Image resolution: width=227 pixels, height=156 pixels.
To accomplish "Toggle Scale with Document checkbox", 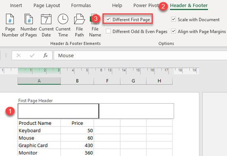I will (173, 19).
